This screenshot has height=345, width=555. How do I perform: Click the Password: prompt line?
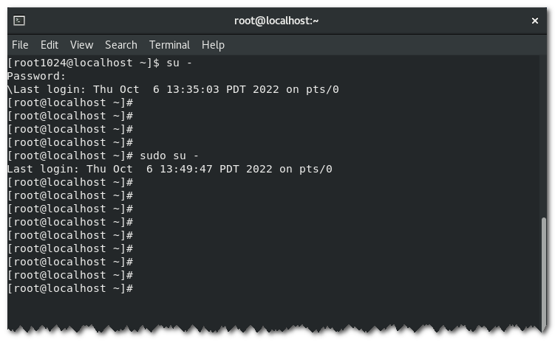36,76
